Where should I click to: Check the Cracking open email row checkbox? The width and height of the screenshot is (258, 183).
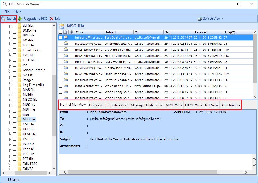[x=60, y=50]
